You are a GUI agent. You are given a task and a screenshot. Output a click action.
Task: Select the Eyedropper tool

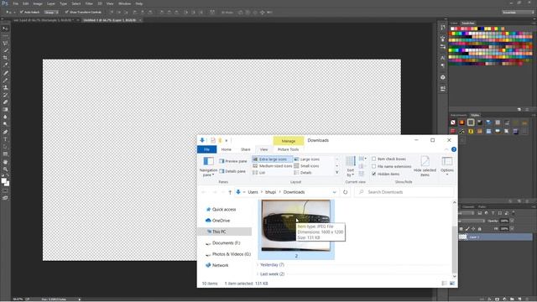5,65
